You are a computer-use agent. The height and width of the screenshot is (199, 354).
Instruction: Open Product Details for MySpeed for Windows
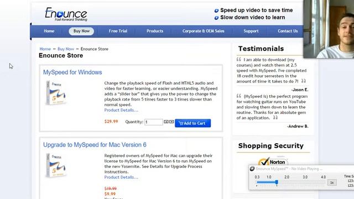pyautogui.click(x=121, y=110)
